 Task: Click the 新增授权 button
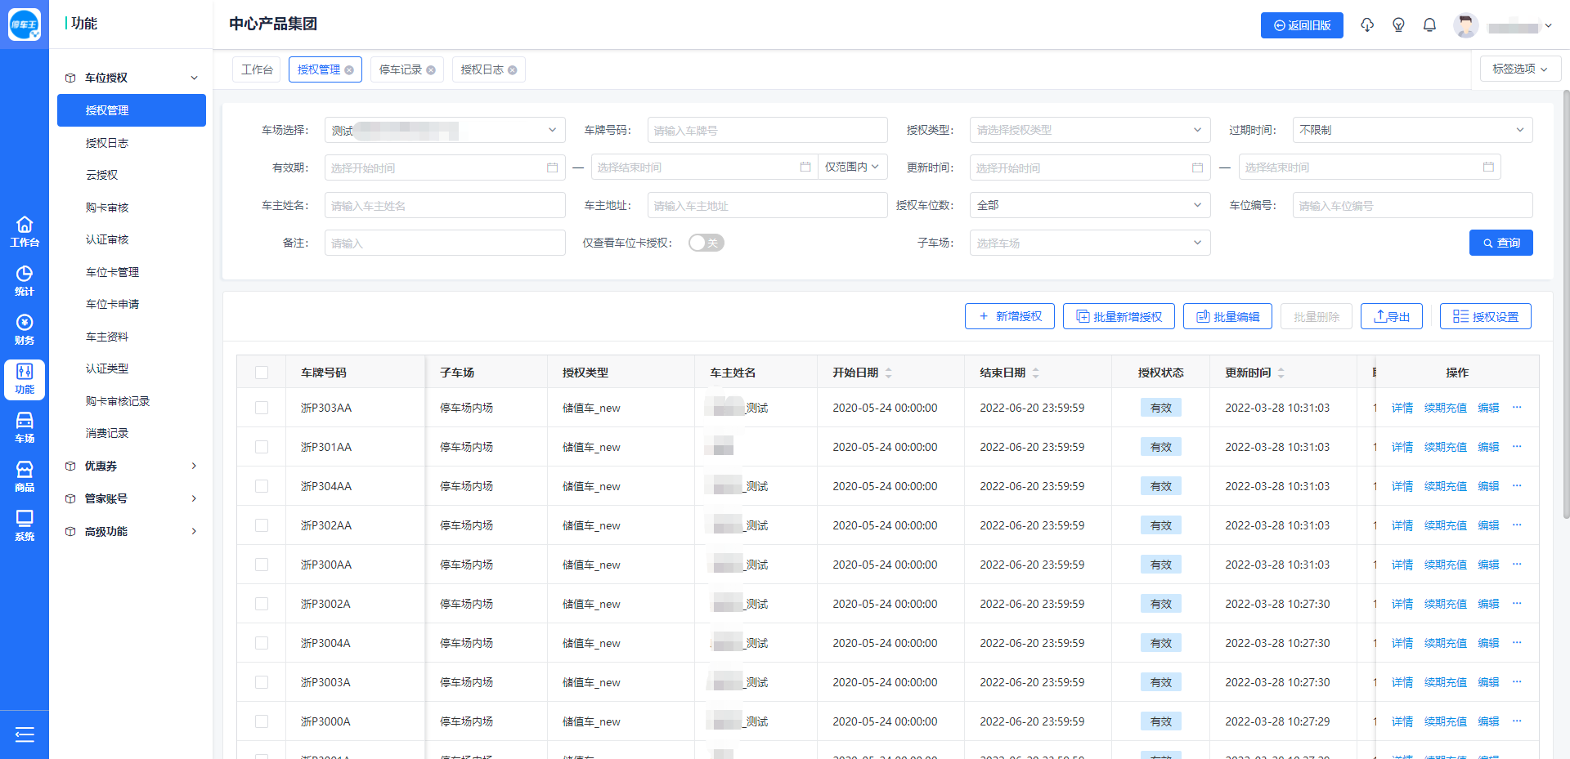tap(1009, 316)
